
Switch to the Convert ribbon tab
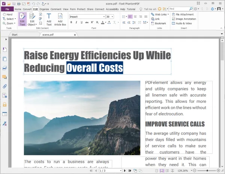pos(27,9)
